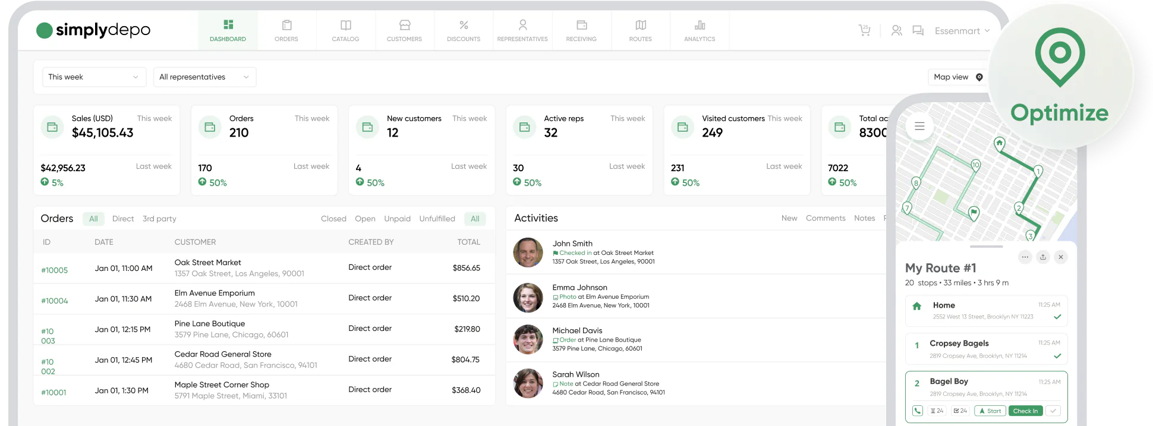1153x426 pixels.
Task: Click the share icon on route panel
Action: [1043, 257]
